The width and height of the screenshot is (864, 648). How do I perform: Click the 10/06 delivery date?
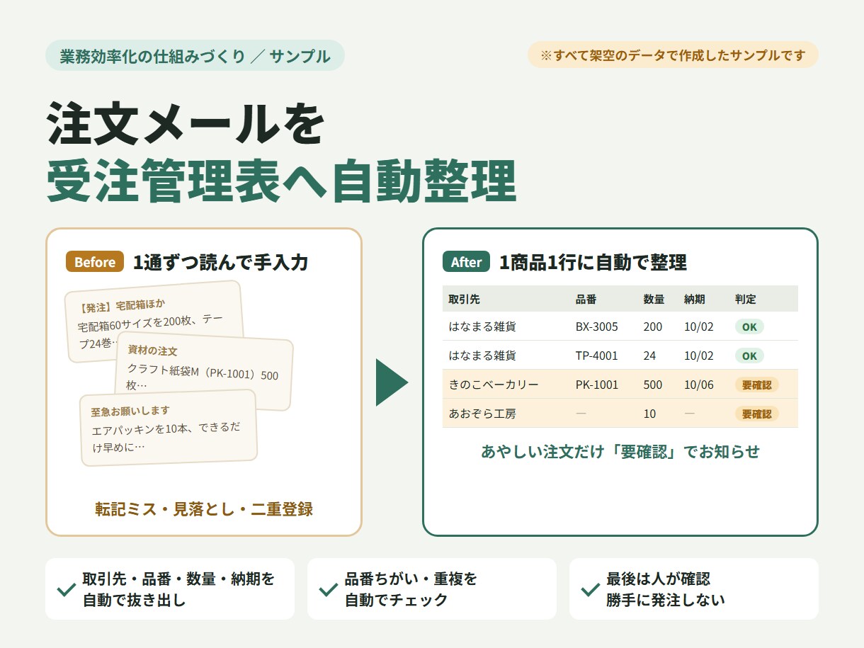point(699,385)
